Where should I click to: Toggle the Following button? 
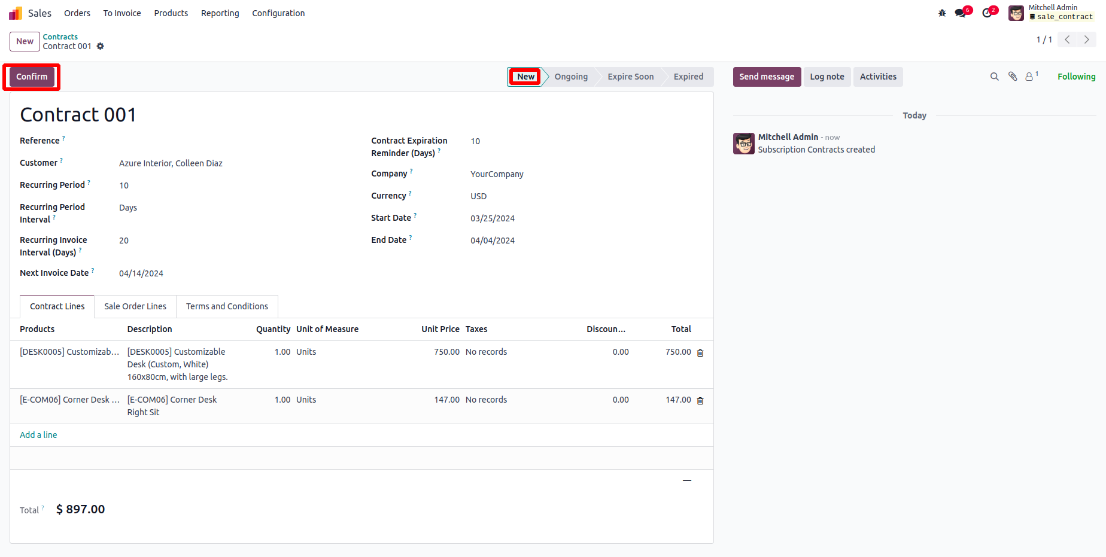point(1076,77)
